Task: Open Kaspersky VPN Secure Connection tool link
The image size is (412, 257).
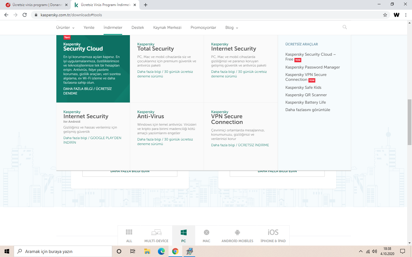Action: (306, 77)
